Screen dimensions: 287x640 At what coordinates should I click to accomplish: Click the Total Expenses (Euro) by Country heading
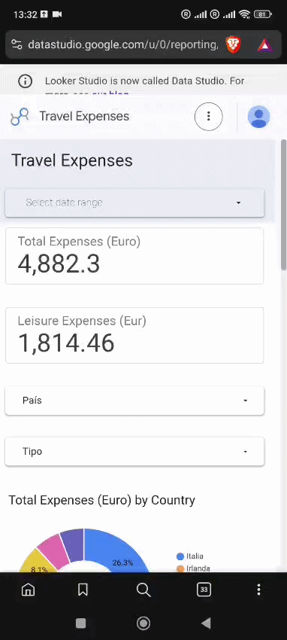coord(101,500)
